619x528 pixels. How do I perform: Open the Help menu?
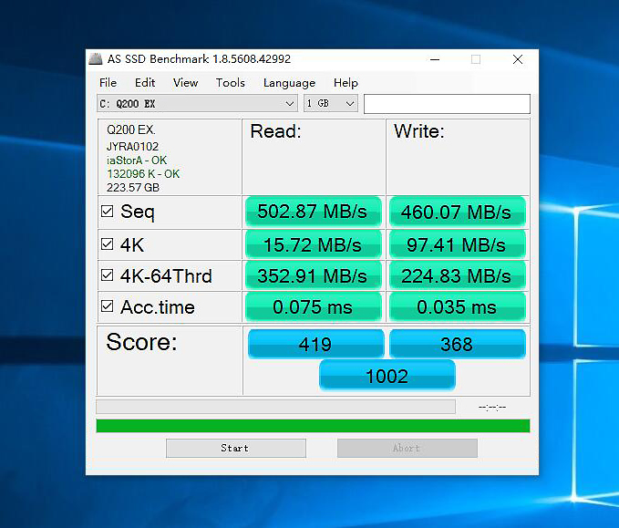coord(346,83)
